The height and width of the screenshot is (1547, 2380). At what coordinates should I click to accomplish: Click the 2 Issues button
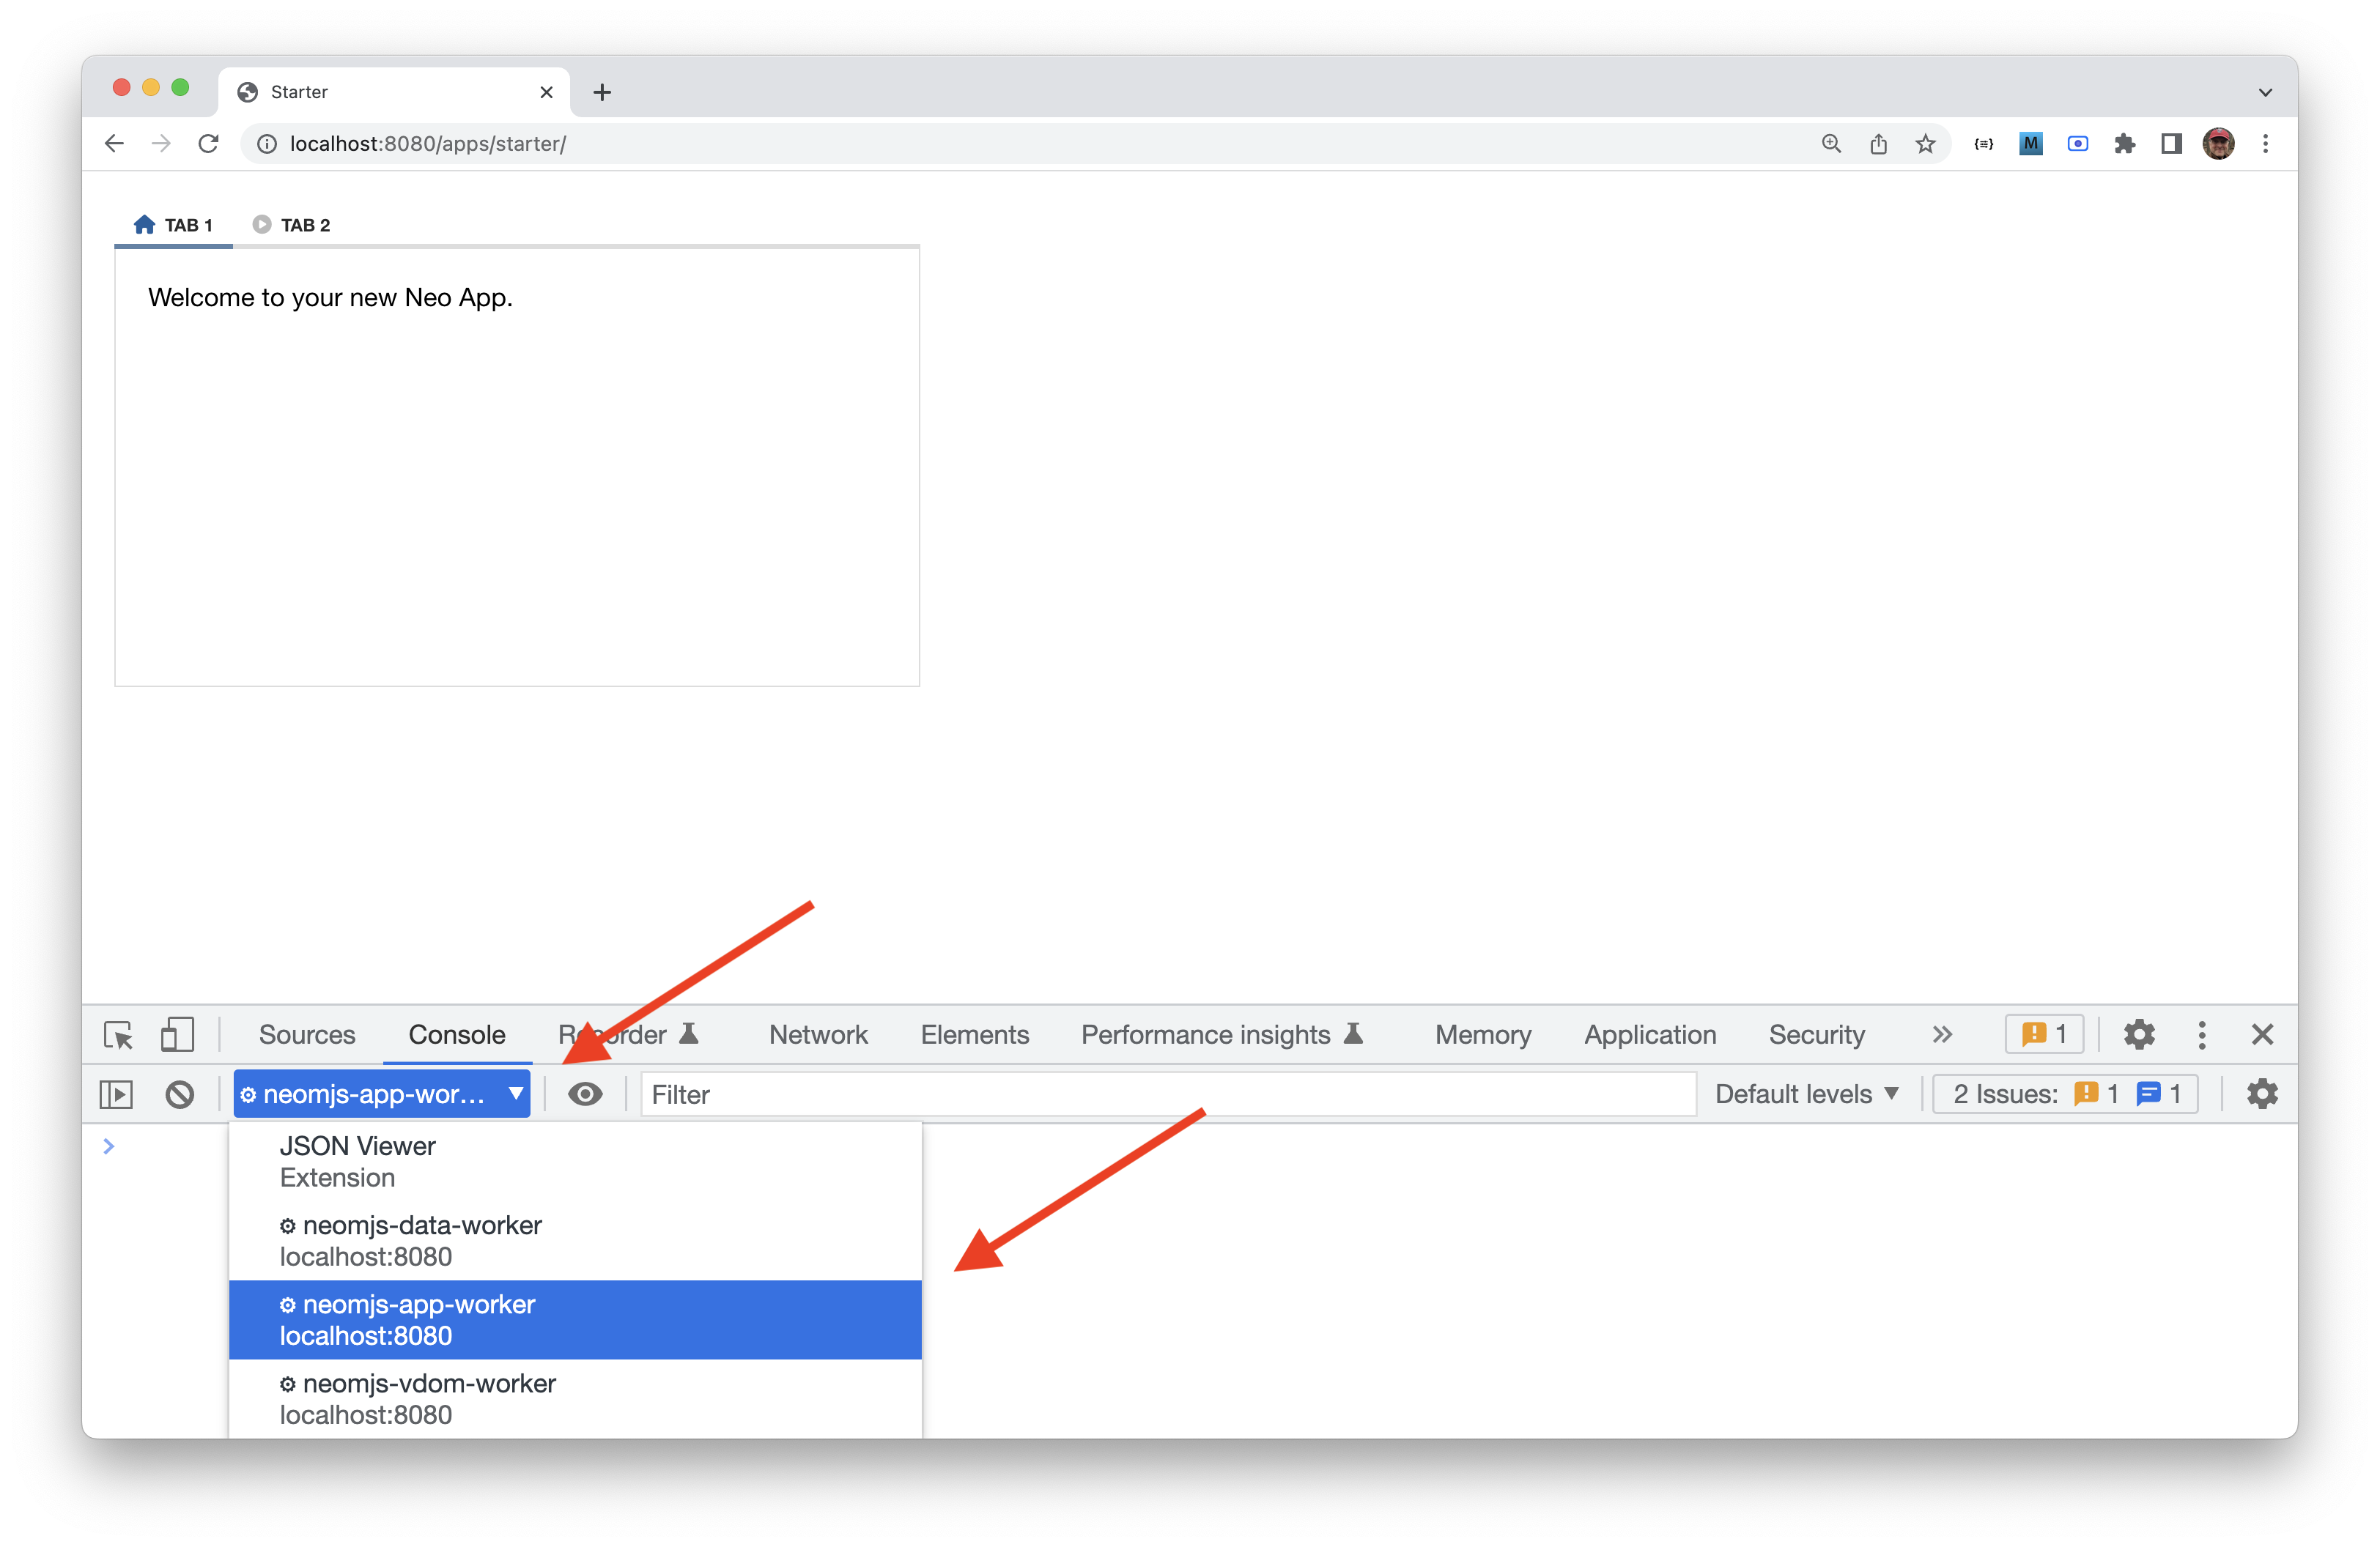[2064, 1094]
